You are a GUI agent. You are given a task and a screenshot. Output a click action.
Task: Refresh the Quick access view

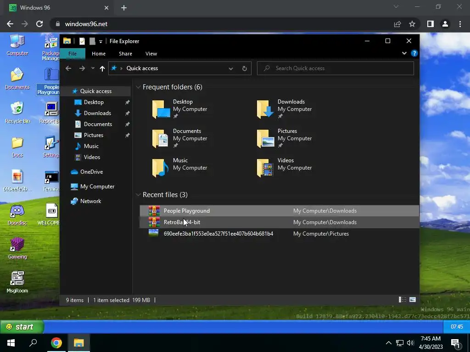tap(244, 69)
